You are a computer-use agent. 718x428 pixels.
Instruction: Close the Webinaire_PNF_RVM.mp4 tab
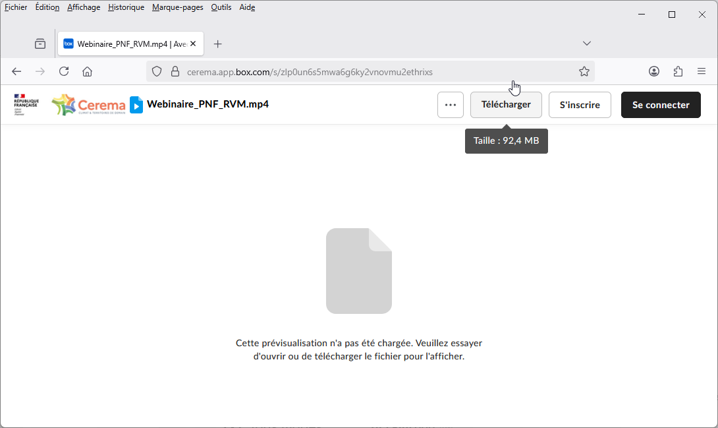193,44
